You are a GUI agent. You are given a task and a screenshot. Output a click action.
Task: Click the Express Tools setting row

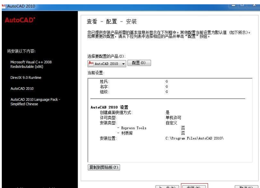(151, 128)
